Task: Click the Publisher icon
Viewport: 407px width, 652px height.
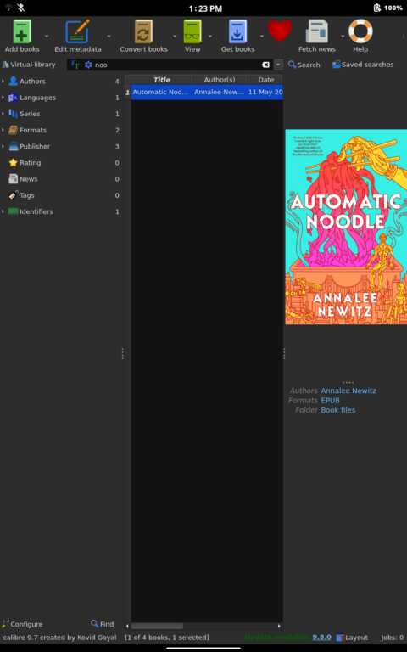Action: (x=13, y=146)
